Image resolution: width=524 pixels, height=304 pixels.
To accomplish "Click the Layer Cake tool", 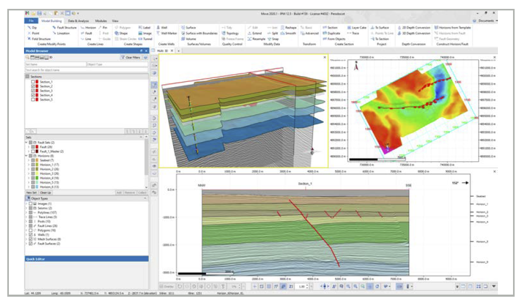I will click(x=358, y=27).
